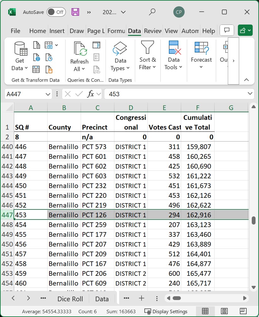
Task: Switch to Page Break Preview view
Action: (243, 311)
